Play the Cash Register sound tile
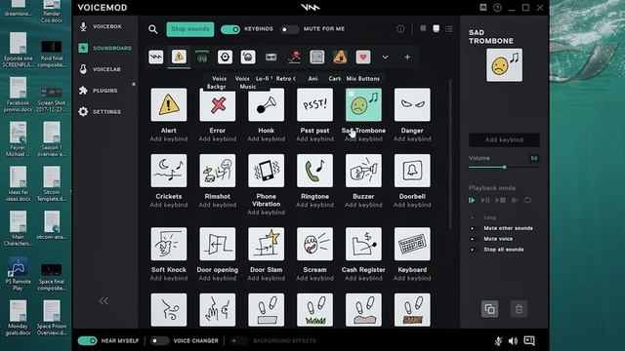 (363, 244)
